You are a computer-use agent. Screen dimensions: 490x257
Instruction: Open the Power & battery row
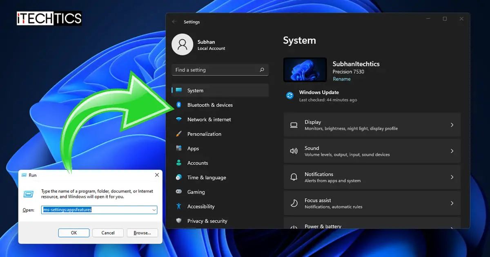pyautogui.click(x=372, y=223)
